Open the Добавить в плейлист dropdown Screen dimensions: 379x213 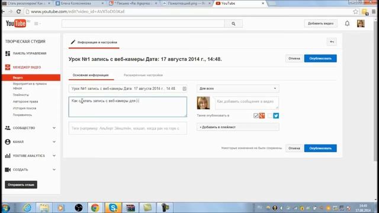coord(238,127)
